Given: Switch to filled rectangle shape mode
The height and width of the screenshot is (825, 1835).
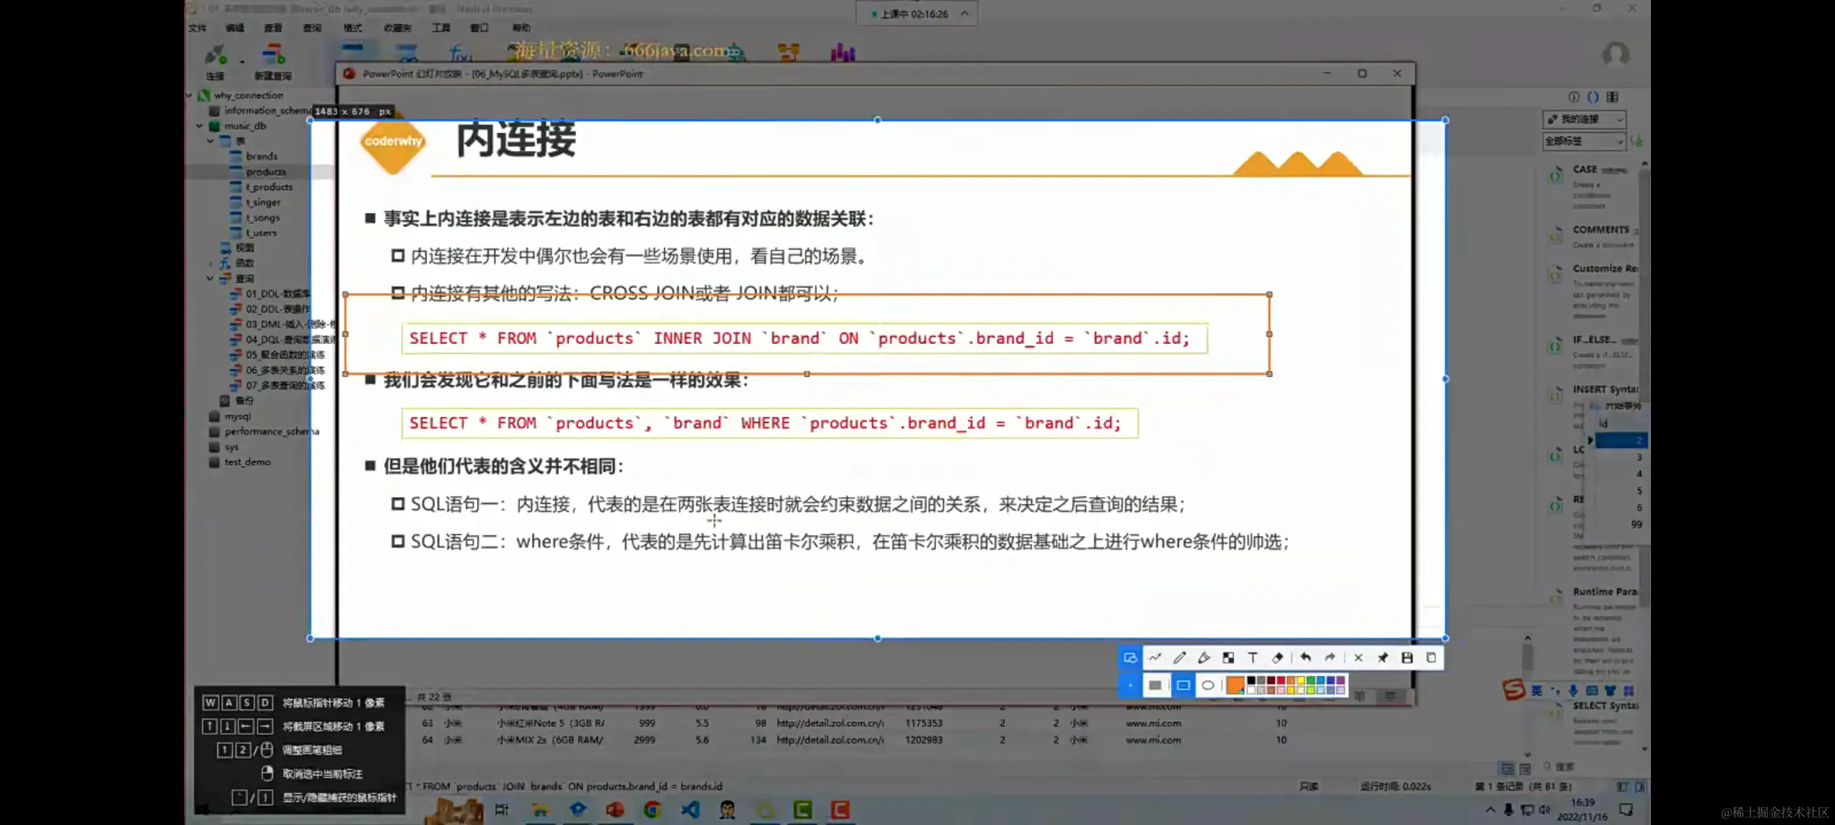Looking at the screenshot, I should click(1156, 686).
